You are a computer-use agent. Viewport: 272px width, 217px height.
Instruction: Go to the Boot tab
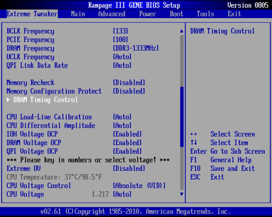[x=176, y=14]
